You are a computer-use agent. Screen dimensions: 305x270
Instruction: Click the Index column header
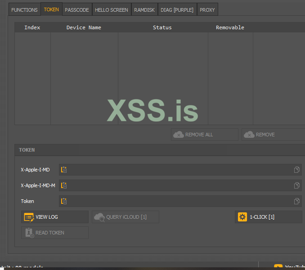click(32, 27)
